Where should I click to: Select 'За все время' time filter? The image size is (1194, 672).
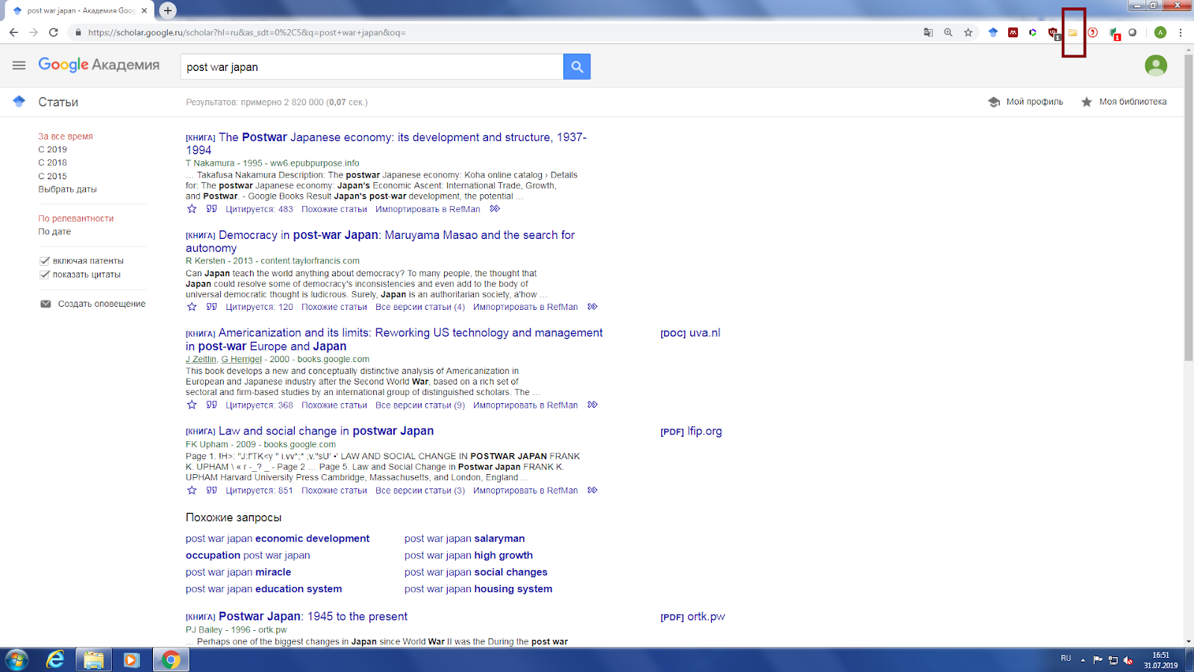(66, 137)
